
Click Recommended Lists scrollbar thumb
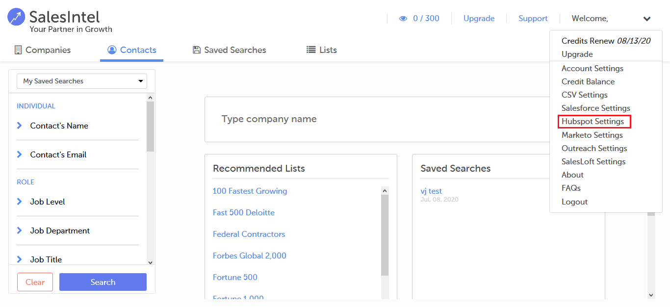[385, 235]
